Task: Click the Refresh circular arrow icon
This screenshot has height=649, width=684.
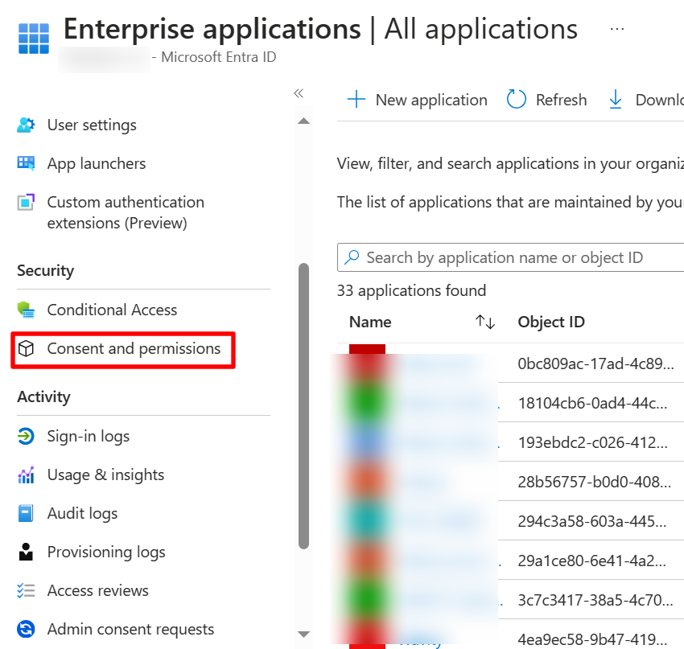Action: coord(516,100)
